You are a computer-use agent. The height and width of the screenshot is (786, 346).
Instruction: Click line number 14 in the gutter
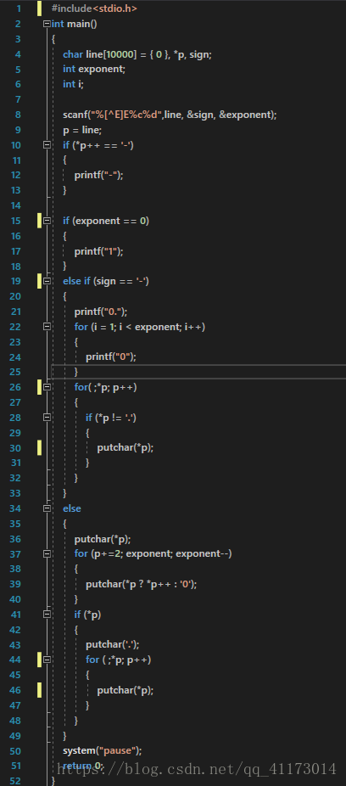click(x=15, y=205)
